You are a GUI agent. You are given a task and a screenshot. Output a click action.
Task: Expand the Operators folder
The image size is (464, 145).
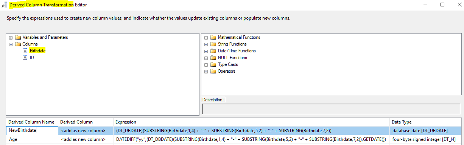tap(206, 72)
